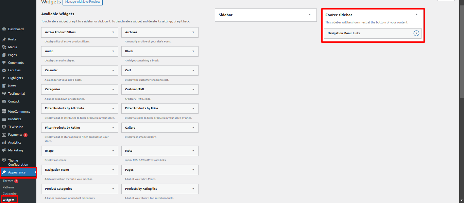Click the Comments bubble icon
Screen dimensions: 464x203
[x=4, y=63]
